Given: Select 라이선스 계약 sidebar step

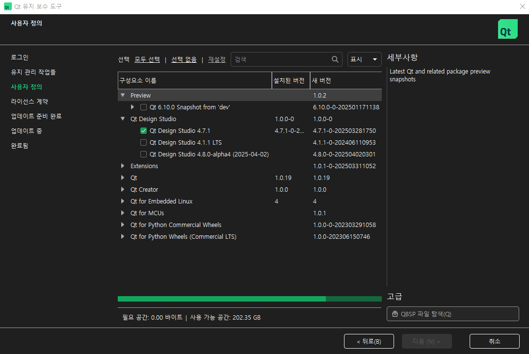Looking at the screenshot, I should pos(29,101).
